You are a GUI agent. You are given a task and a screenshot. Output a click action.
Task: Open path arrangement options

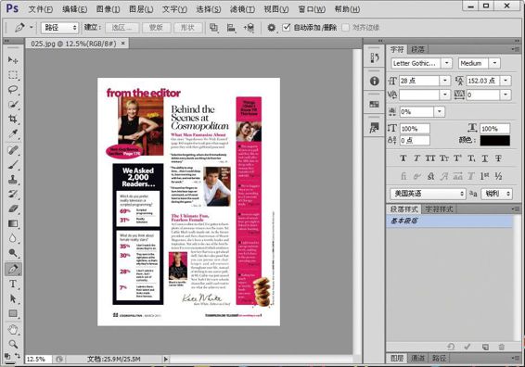(x=249, y=28)
